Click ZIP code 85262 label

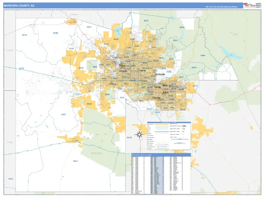[182, 27]
